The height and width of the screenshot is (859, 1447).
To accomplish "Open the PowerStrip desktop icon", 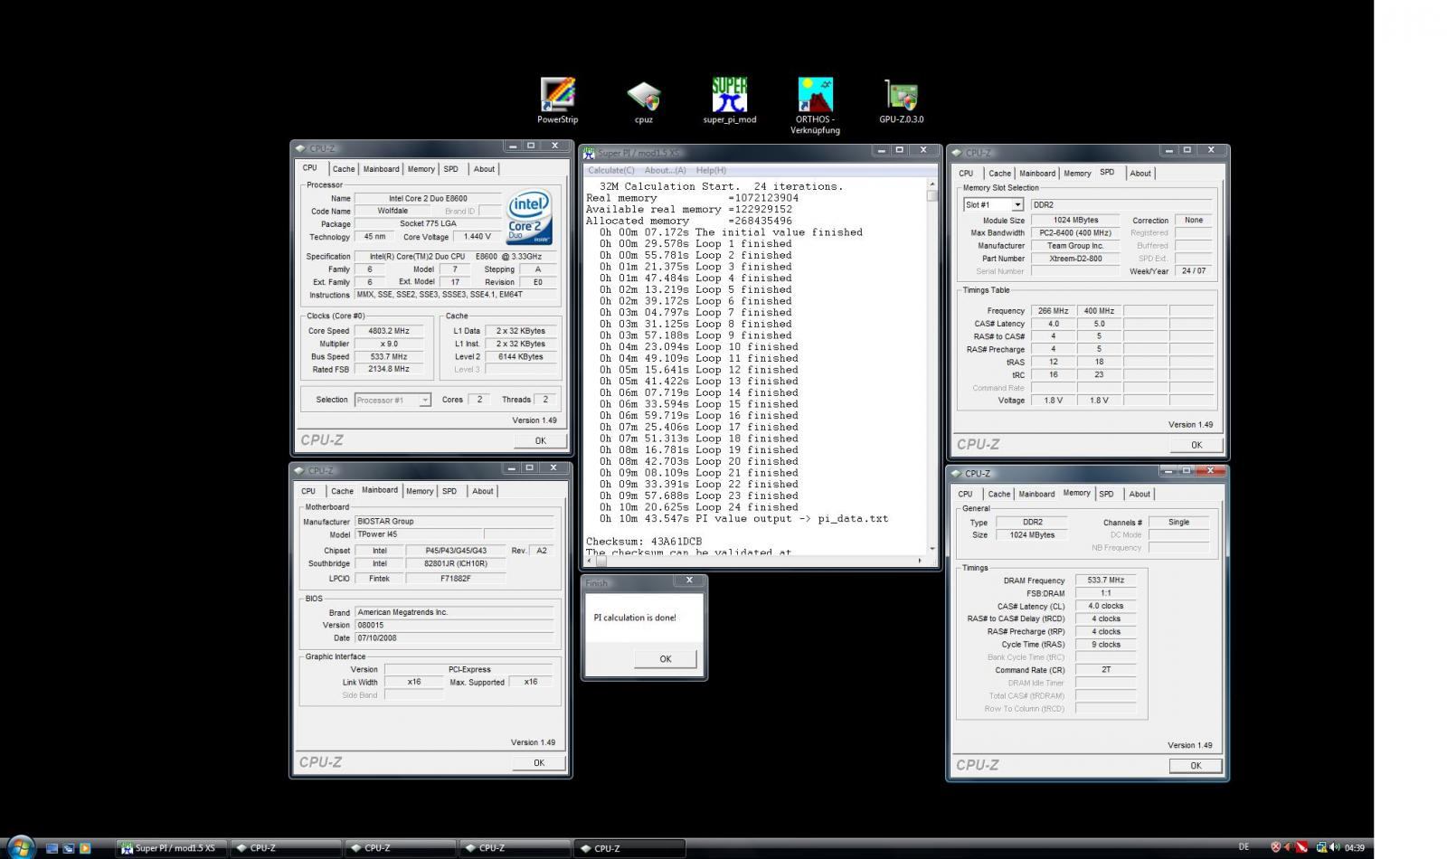I will (557, 95).
